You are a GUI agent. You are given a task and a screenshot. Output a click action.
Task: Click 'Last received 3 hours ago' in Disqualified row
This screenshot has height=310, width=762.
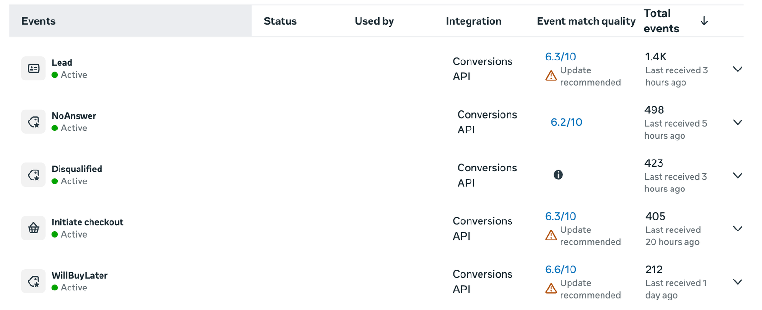(676, 182)
